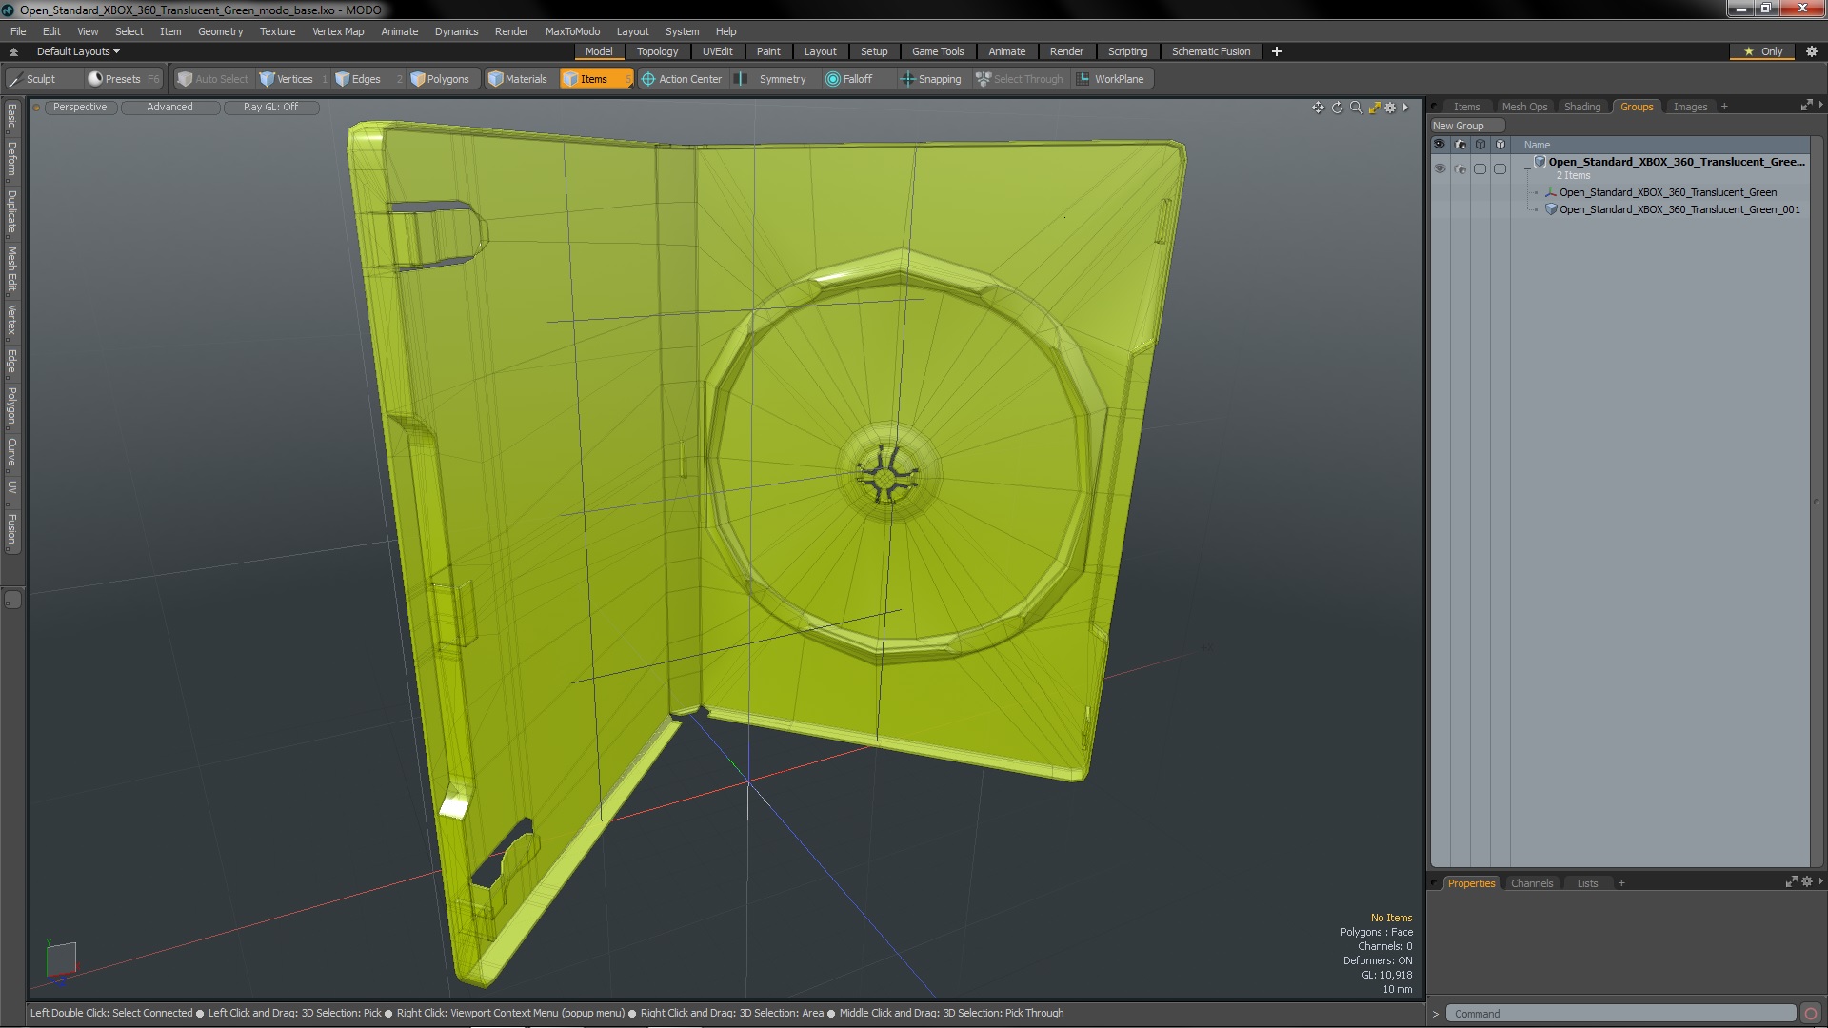Viewport: 1828px width, 1028px height.
Task: Click the viewport rotate icon
Action: [1337, 108]
